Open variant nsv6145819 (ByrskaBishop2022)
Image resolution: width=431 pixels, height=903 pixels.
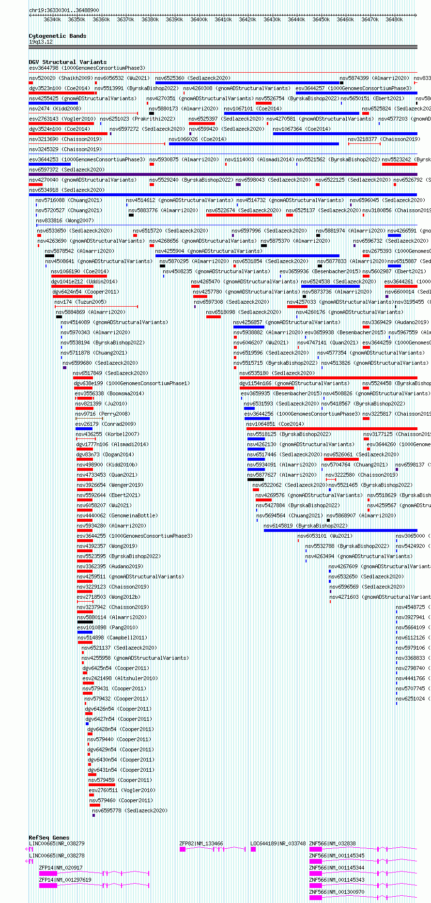[x=306, y=526]
